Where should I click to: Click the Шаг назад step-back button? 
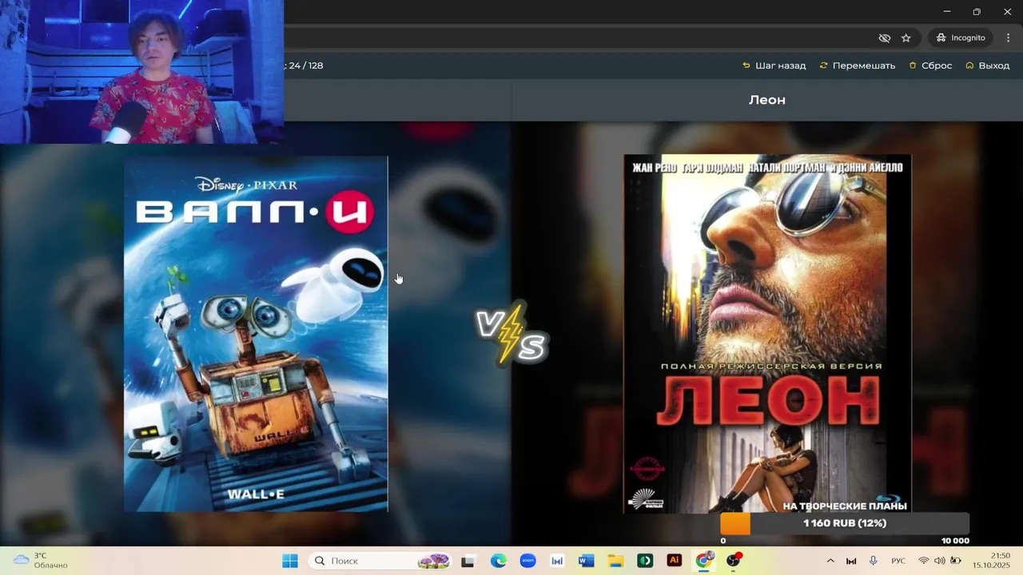[774, 65]
